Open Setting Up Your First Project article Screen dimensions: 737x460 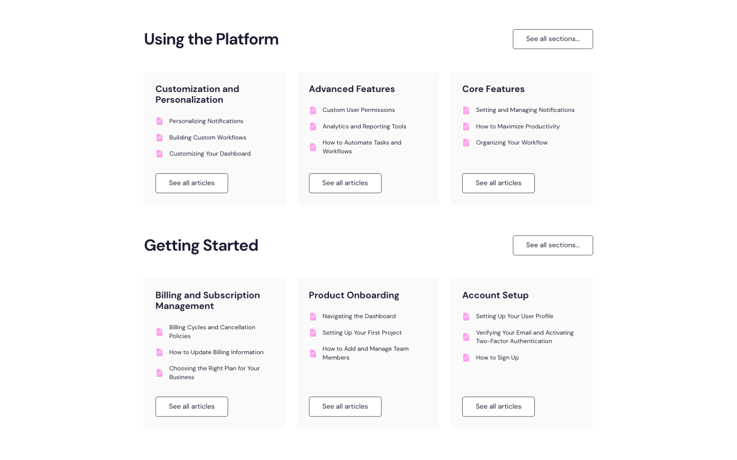(x=362, y=333)
